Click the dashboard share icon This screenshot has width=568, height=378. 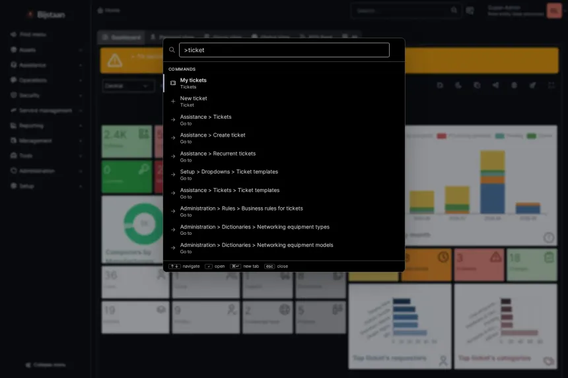(495, 85)
